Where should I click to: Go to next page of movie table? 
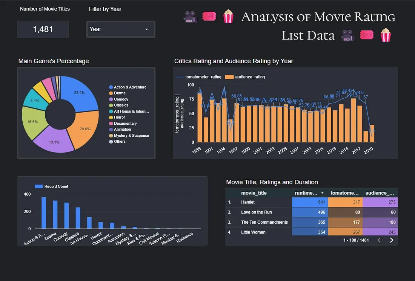pos(392,240)
